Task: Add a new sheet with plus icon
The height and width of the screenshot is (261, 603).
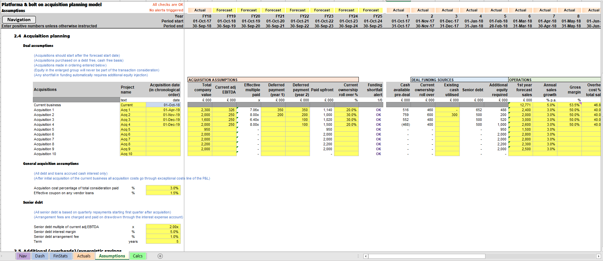Action: click(160, 256)
